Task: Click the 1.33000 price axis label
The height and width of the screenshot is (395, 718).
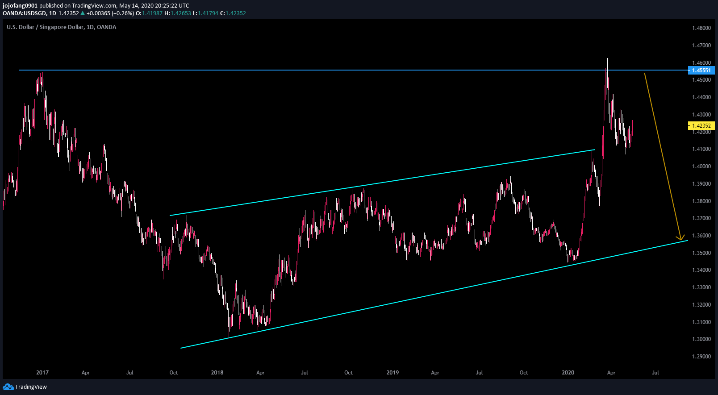Action: [701, 287]
